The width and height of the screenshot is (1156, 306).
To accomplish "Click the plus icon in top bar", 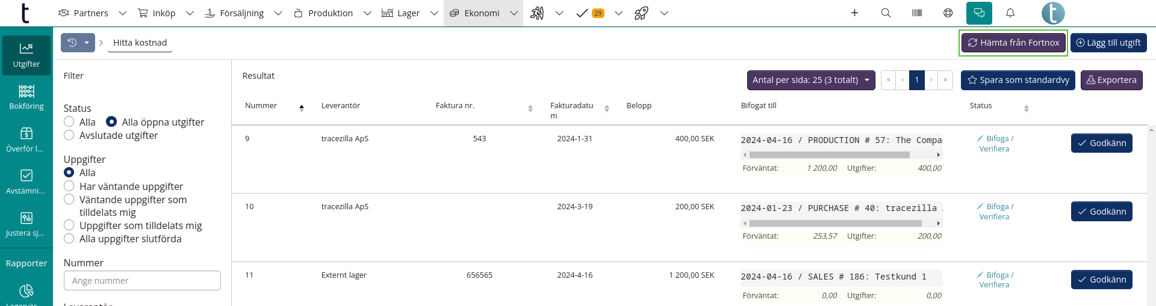I will coord(854,13).
